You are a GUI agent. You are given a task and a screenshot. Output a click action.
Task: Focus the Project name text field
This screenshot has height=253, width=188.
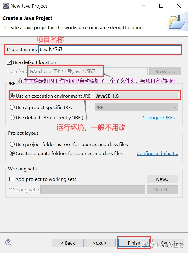tap(110, 49)
